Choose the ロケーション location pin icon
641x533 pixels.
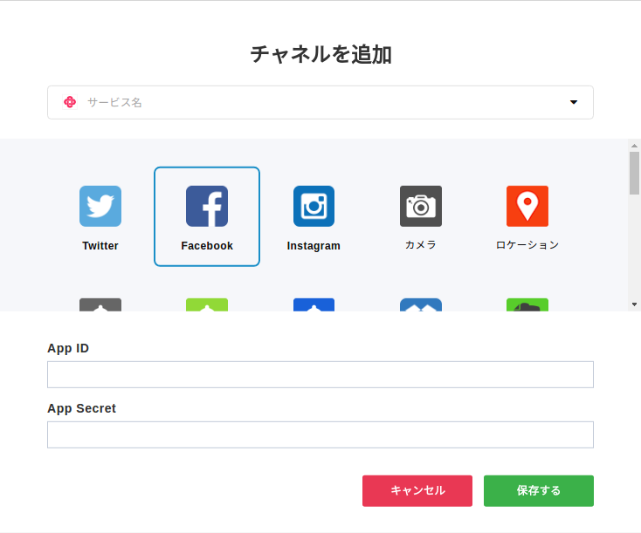tap(527, 206)
